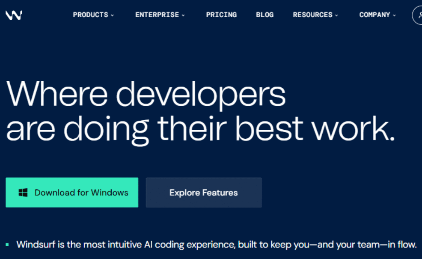
Task: Click the word "Windows" on the download button
Action: click(110, 193)
